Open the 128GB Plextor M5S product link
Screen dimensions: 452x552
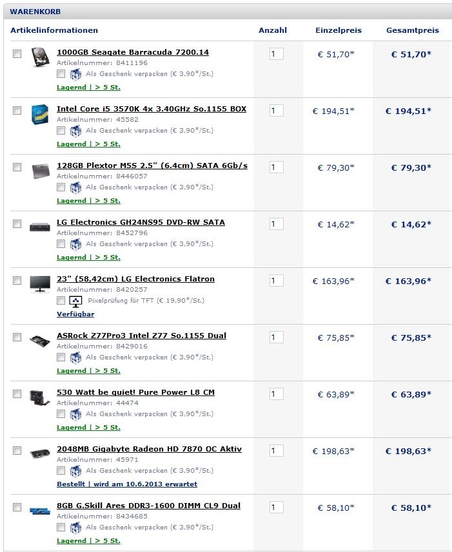coord(152,166)
